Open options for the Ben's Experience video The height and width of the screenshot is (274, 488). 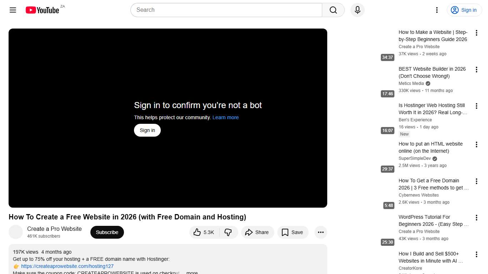tap(477, 106)
